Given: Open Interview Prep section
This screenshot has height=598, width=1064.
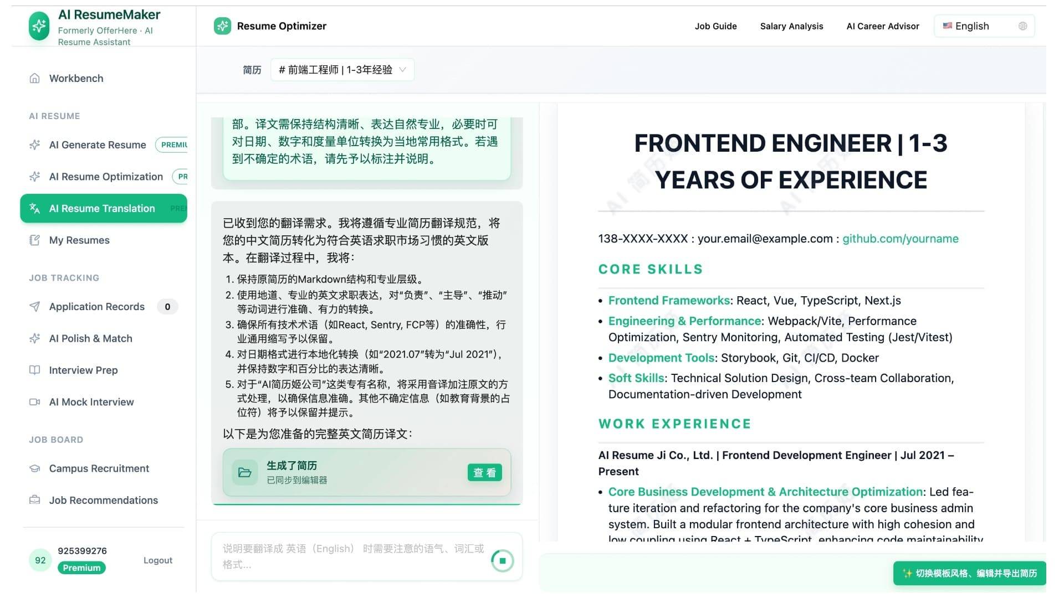Looking at the screenshot, I should point(83,370).
